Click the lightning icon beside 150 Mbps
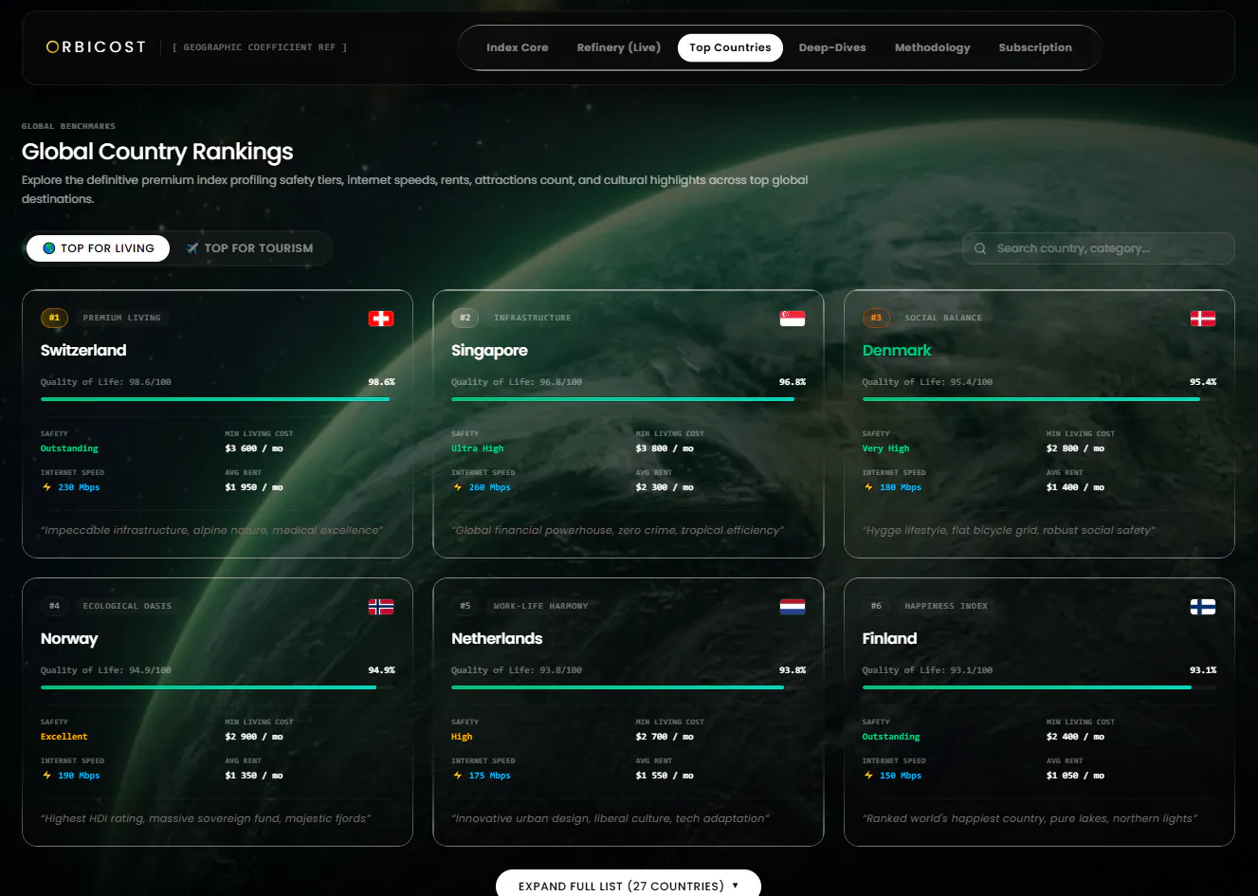 coord(868,776)
